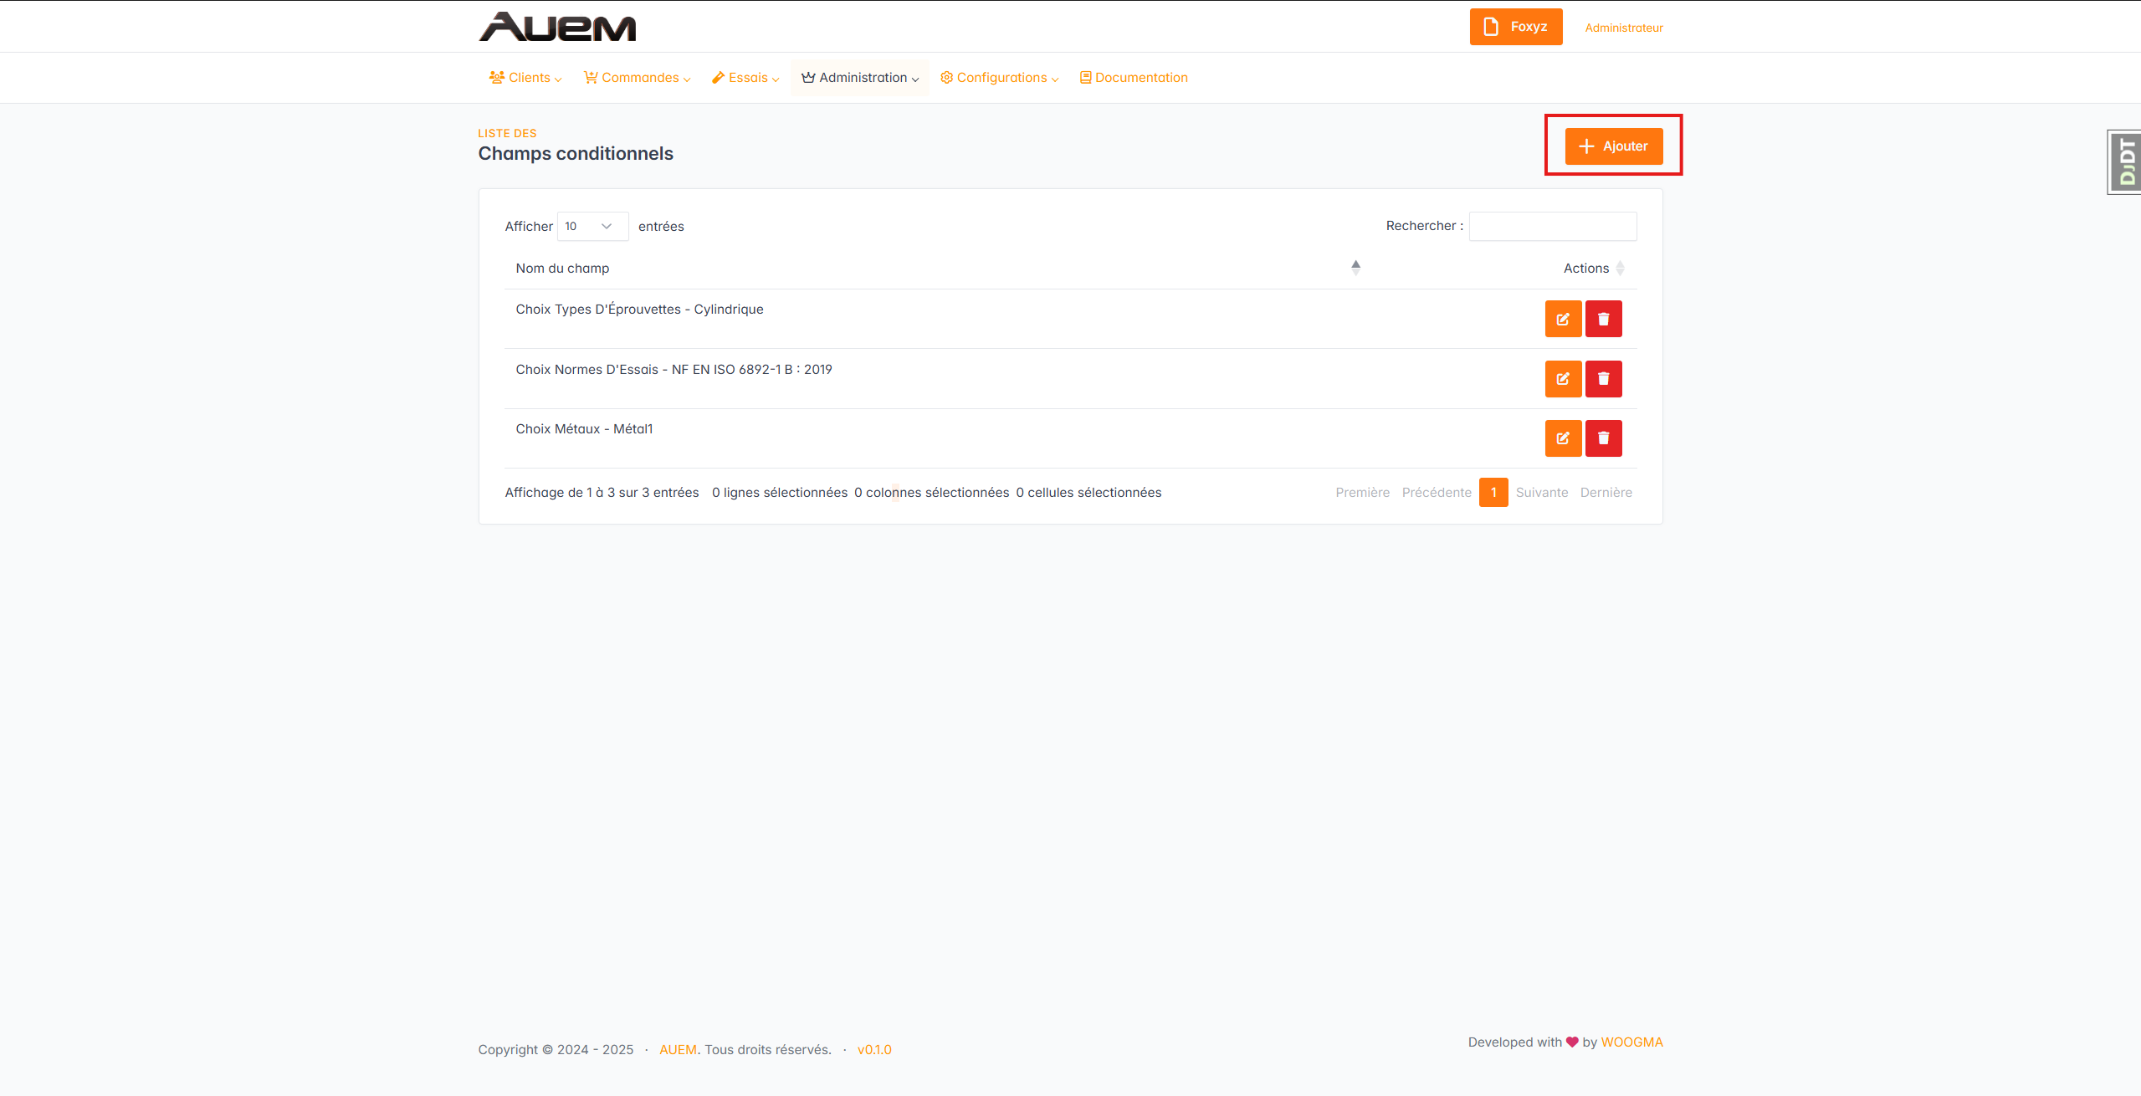Delete the Choix Normes D'Essais row
The image size is (2141, 1096).
[x=1603, y=379]
